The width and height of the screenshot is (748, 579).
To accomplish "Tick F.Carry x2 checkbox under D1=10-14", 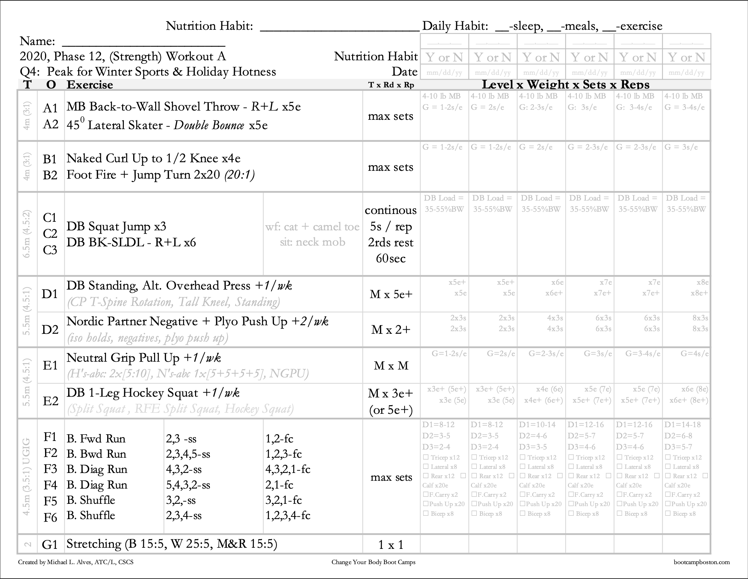I will click(522, 495).
